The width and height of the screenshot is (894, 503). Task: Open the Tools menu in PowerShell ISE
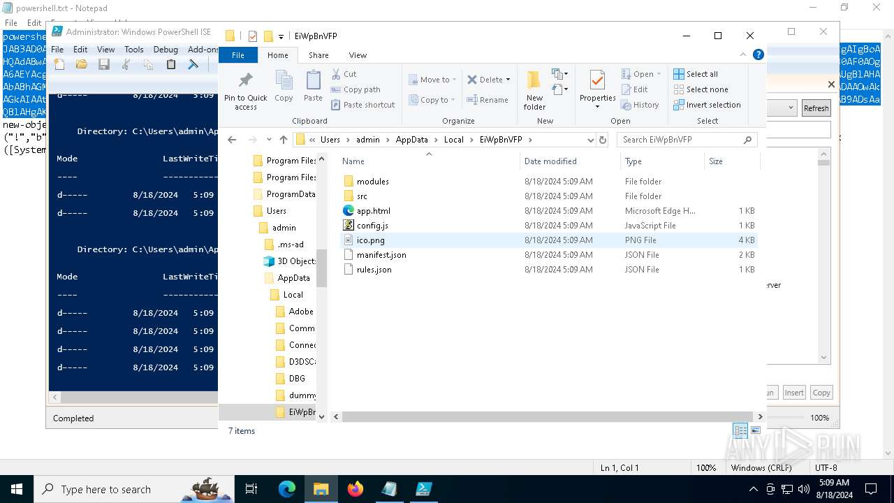pos(134,50)
